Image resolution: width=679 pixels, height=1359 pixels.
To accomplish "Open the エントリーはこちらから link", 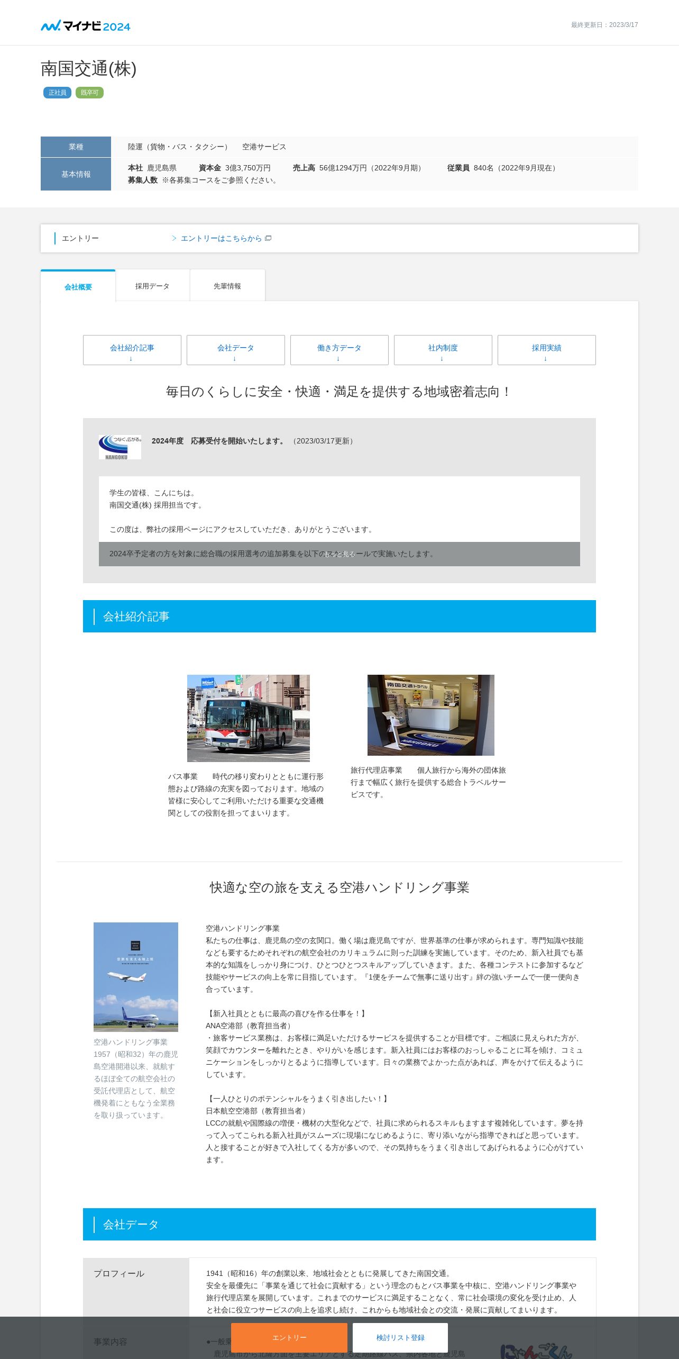I will tap(221, 238).
